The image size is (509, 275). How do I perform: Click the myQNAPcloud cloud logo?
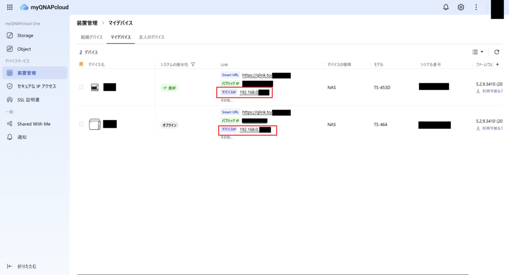24,7
